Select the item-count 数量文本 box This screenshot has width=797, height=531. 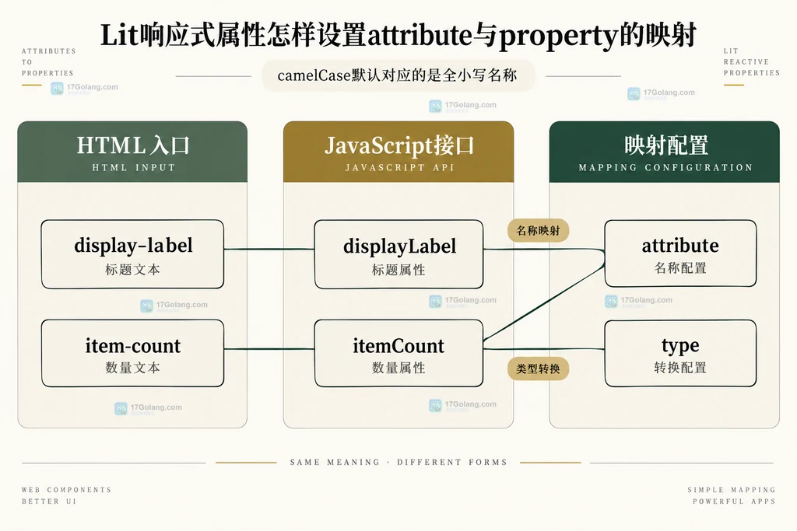point(132,353)
